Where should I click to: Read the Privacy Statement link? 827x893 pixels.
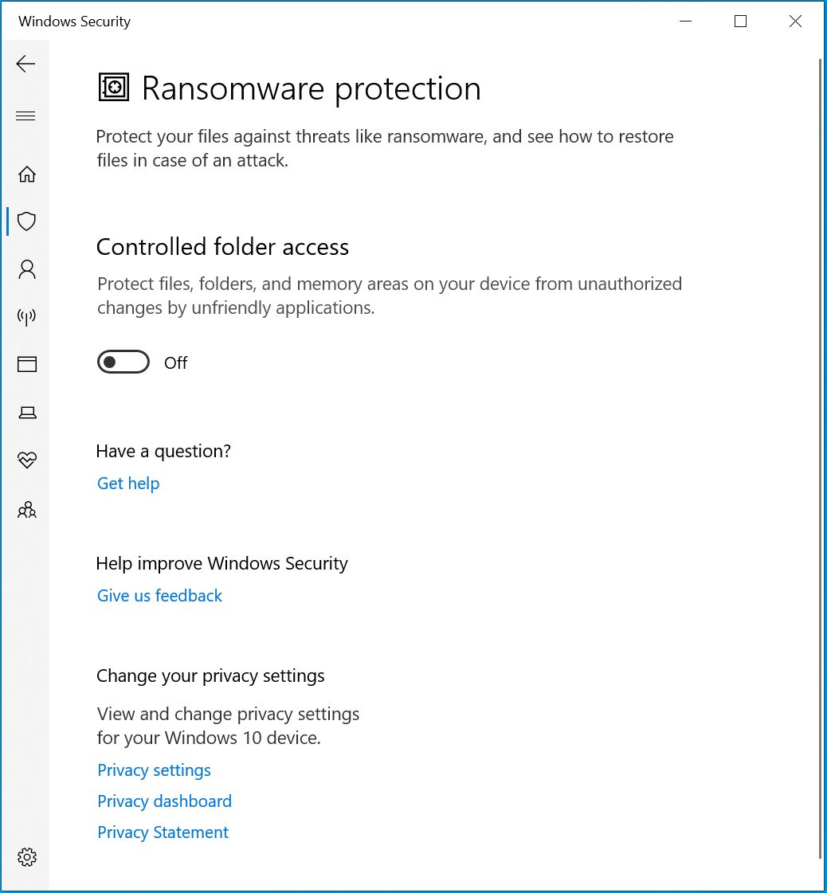tap(163, 832)
